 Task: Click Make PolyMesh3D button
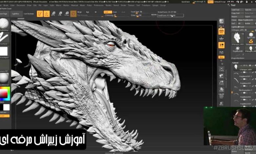point(247,20)
